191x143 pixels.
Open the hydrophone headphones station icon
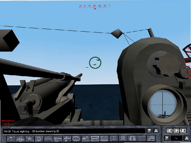(132, 139)
